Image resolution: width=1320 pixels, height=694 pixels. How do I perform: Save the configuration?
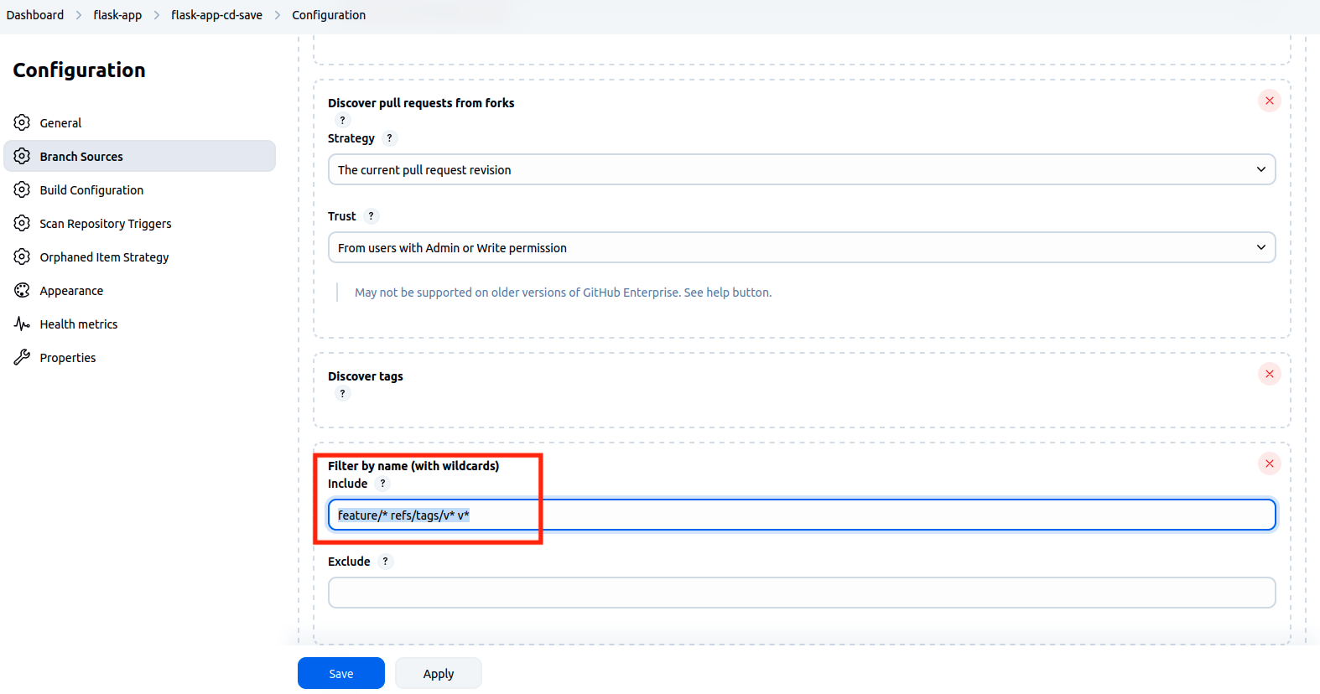coord(340,673)
